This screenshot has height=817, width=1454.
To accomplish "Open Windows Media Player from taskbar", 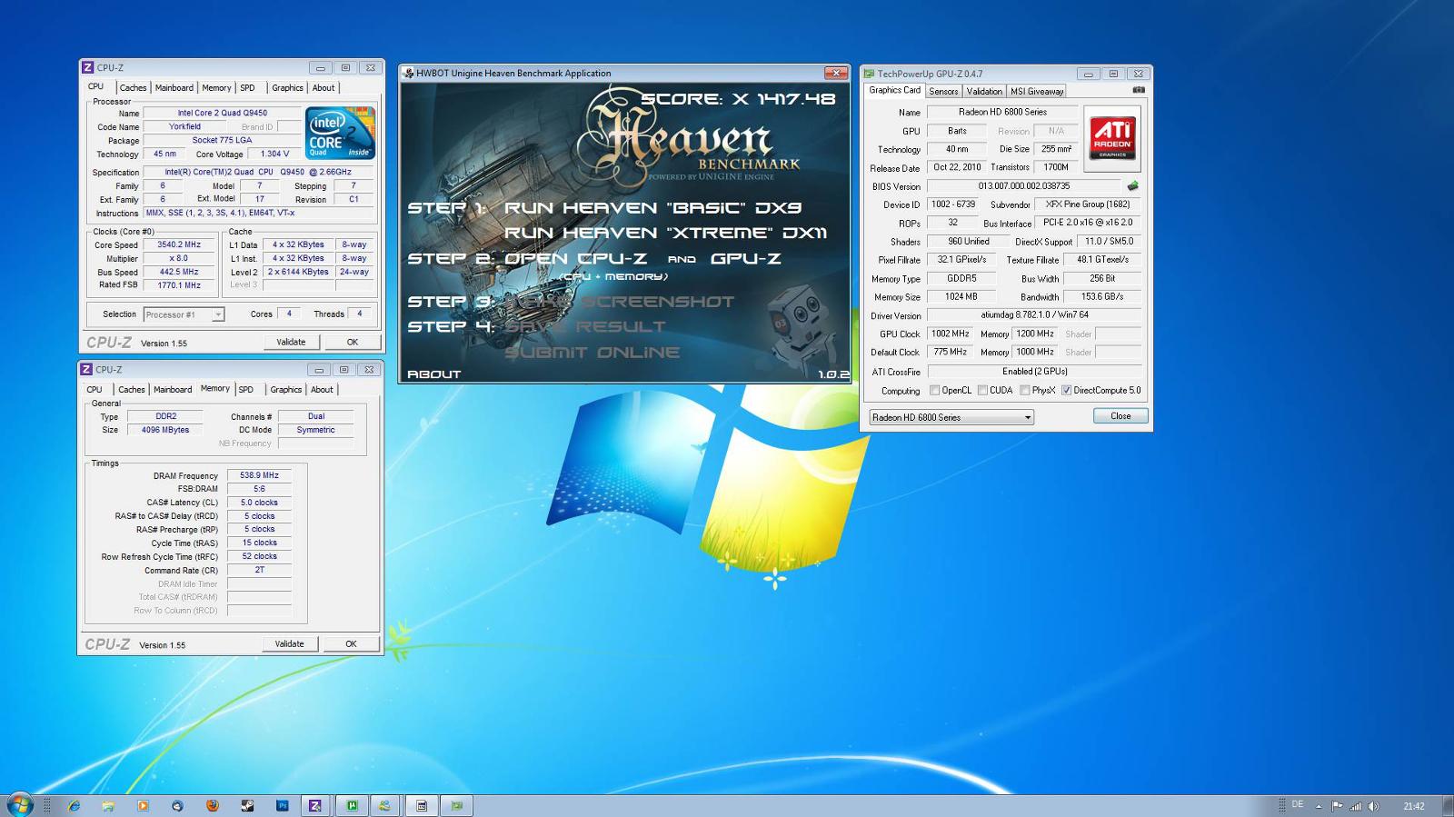I will point(143,805).
